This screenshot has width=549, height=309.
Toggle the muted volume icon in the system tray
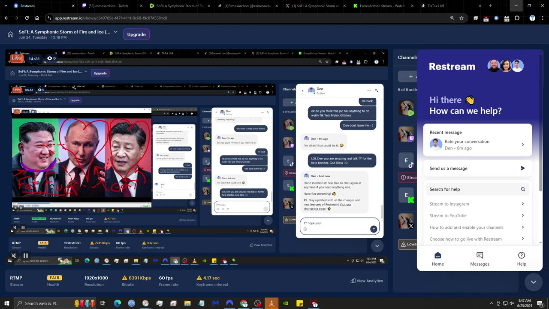(x=512, y=303)
